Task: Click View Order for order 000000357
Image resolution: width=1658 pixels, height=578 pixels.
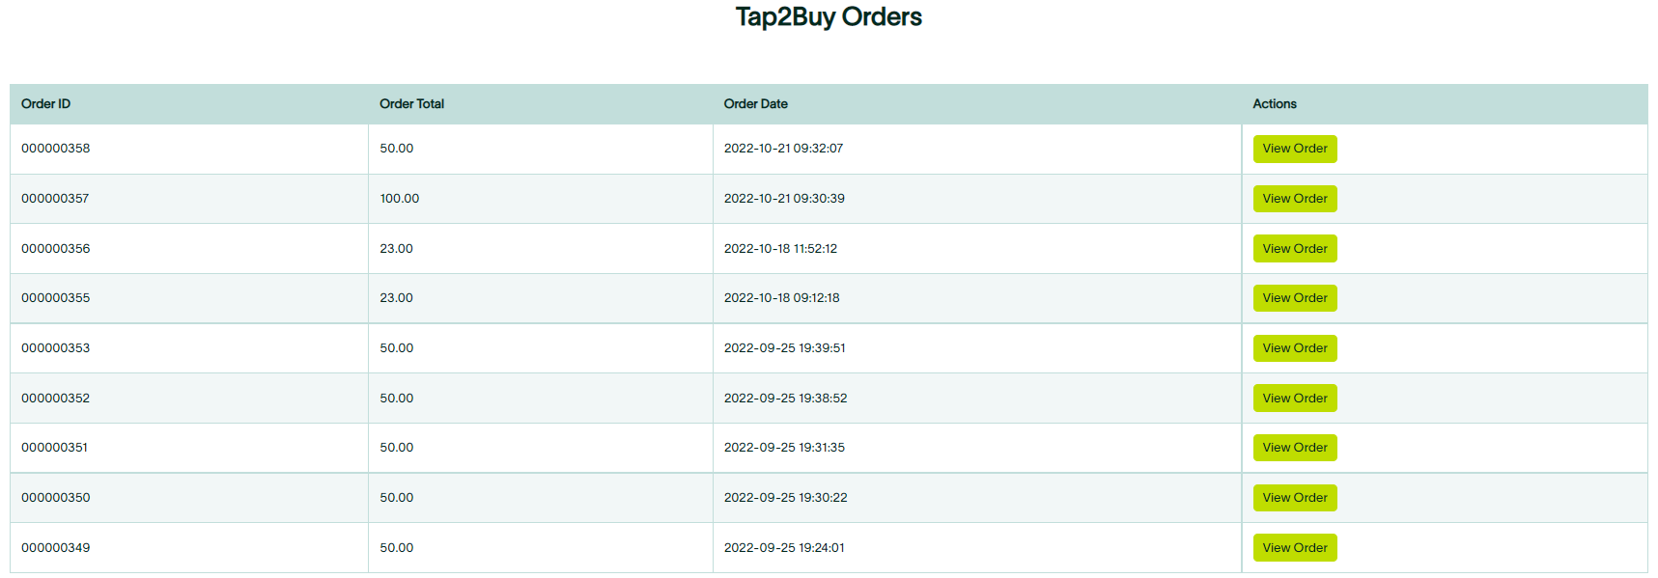Action: tap(1294, 198)
